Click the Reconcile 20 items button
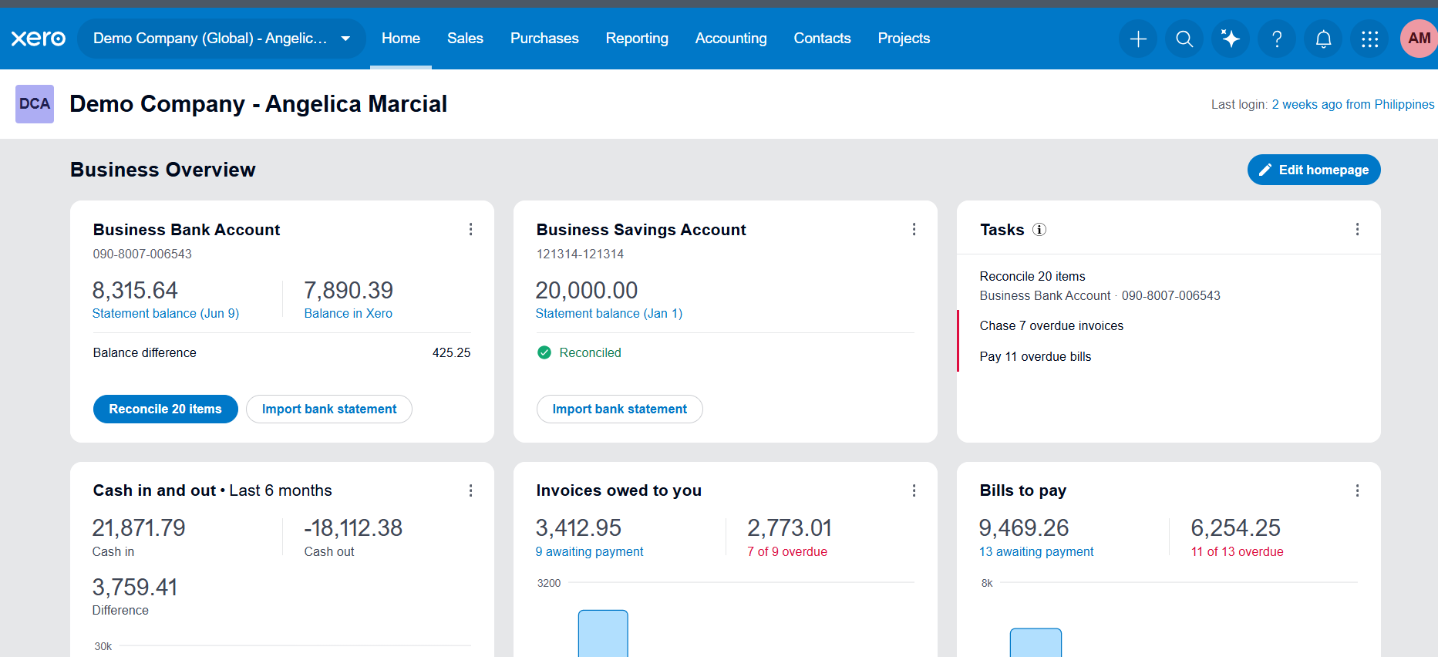This screenshot has height=657, width=1438. click(x=165, y=409)
